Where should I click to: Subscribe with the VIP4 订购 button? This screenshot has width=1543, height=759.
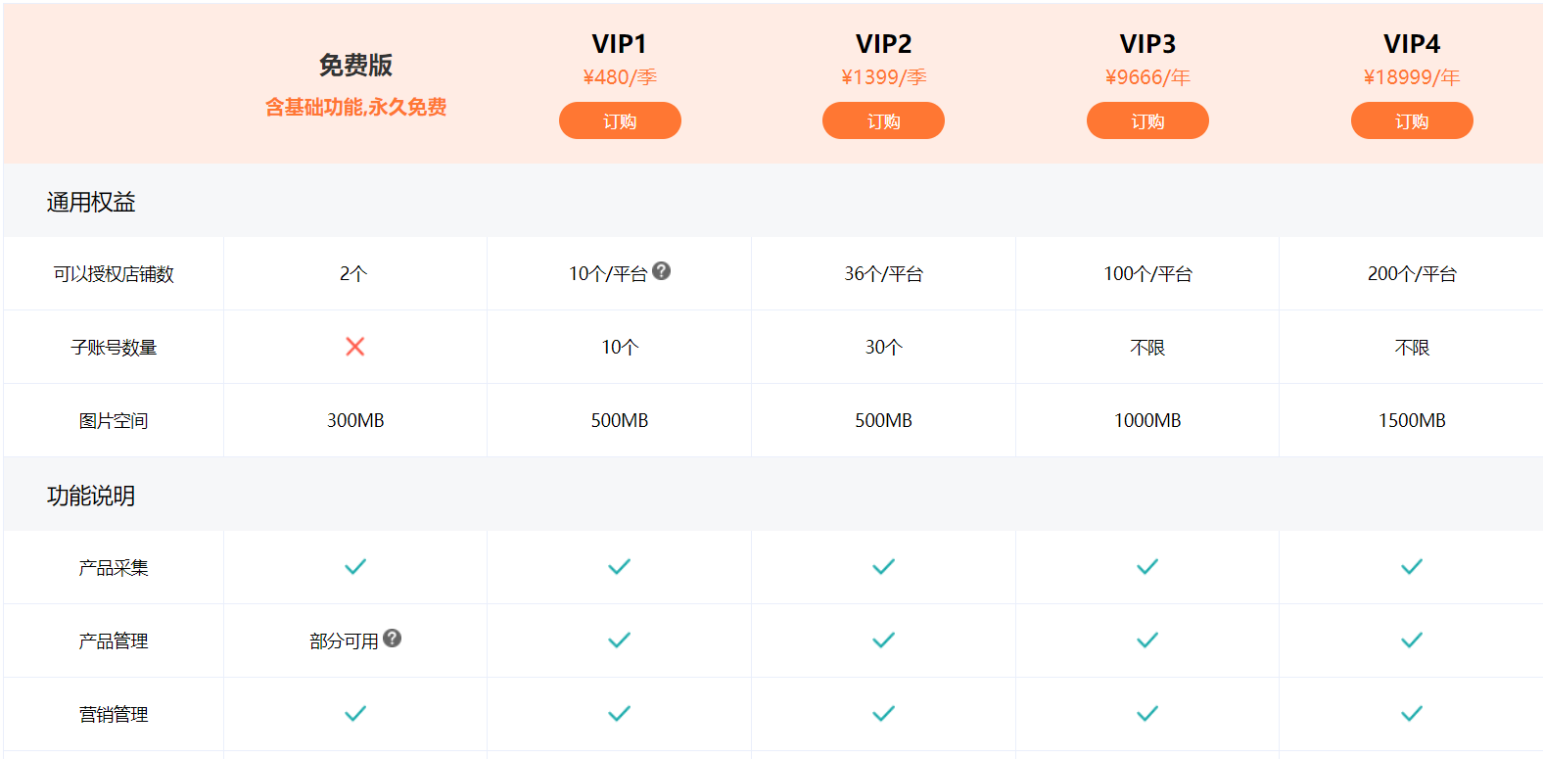(x=1411, y=120)
